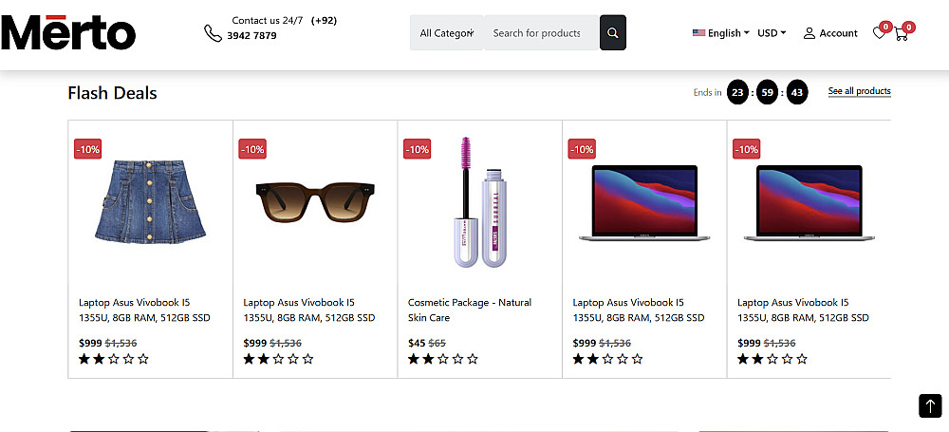This screenshot has height=432, width=949.
Task: Open the Cosmetic Package - Natural Skin Care link
Action: pos(470,310)
